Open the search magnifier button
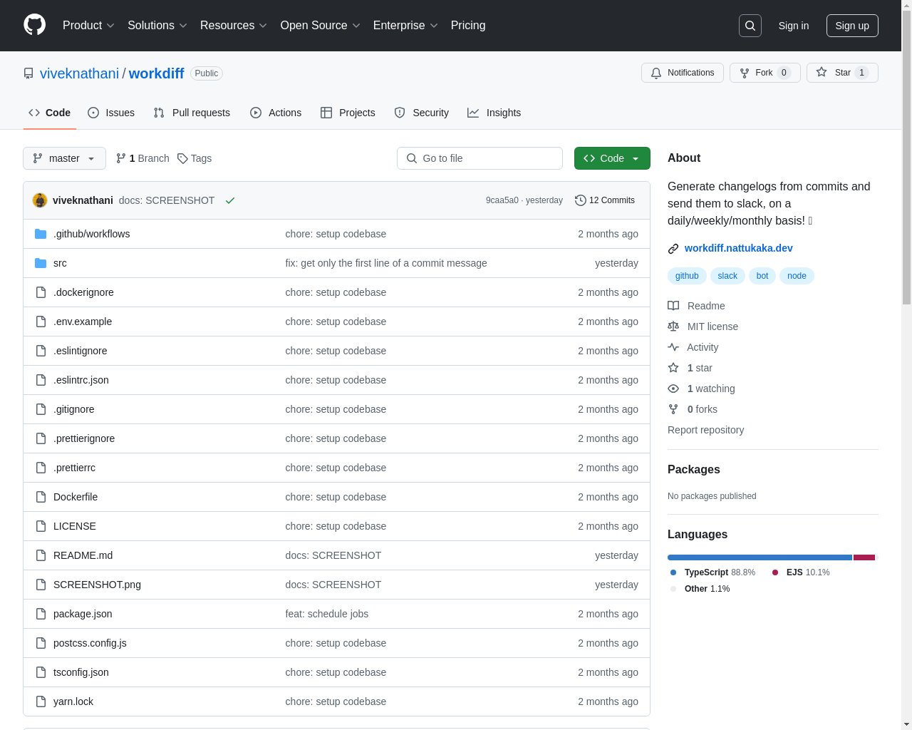Screen dimensions: 912x730 (x=750, y=26)
